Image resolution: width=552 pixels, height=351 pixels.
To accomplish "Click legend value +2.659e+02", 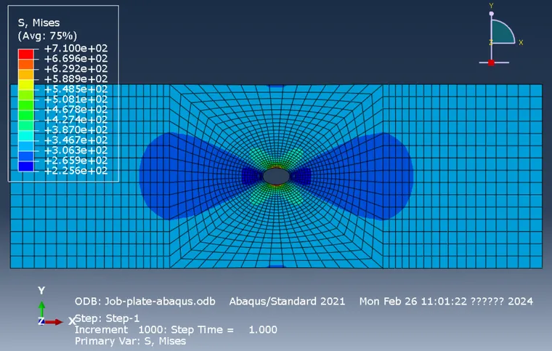I will pos(76,161).
